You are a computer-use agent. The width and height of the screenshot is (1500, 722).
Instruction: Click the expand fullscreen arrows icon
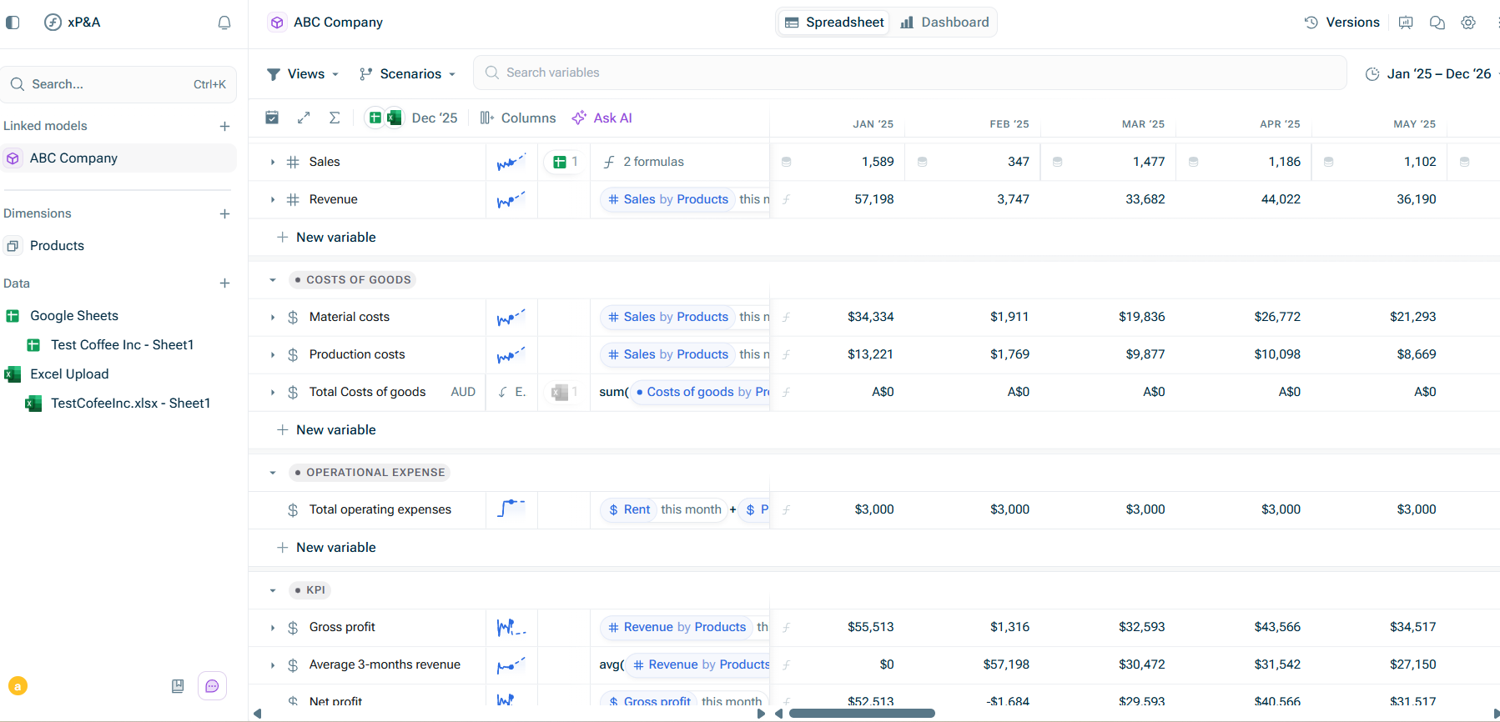click(x=304, y=118)
